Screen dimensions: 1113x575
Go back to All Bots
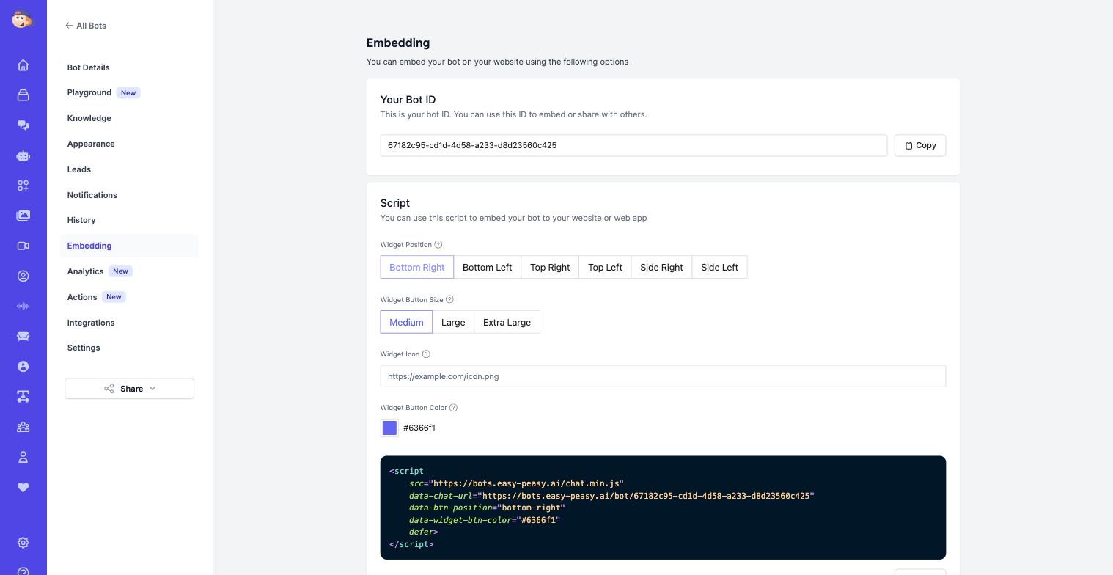[86, 26]
